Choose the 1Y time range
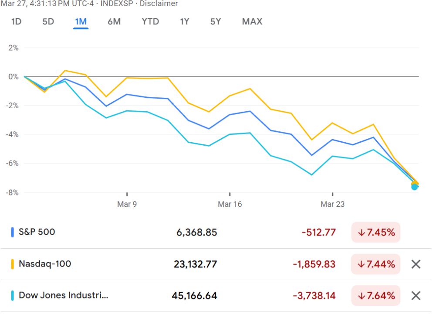The image size is (446, 315). pyautogui.click(x=185, y=21)
